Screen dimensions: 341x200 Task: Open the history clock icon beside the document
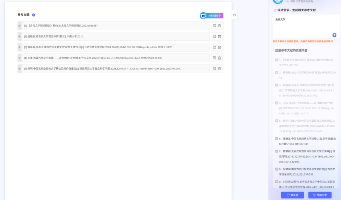point(235,15)
